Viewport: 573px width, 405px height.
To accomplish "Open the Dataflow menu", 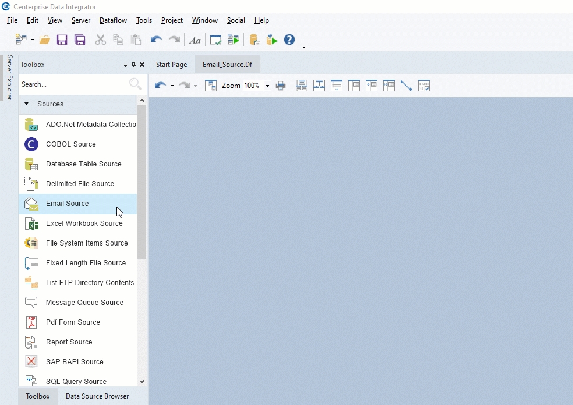I will coord(113,20).
